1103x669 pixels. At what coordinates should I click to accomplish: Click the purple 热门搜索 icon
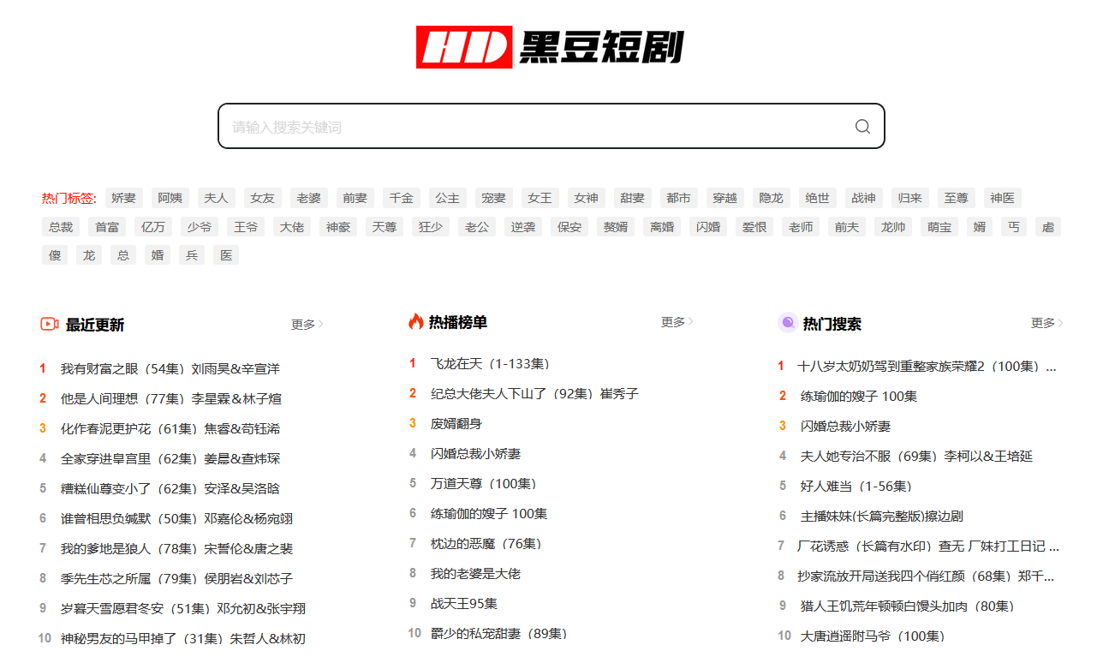click(787, 323)
